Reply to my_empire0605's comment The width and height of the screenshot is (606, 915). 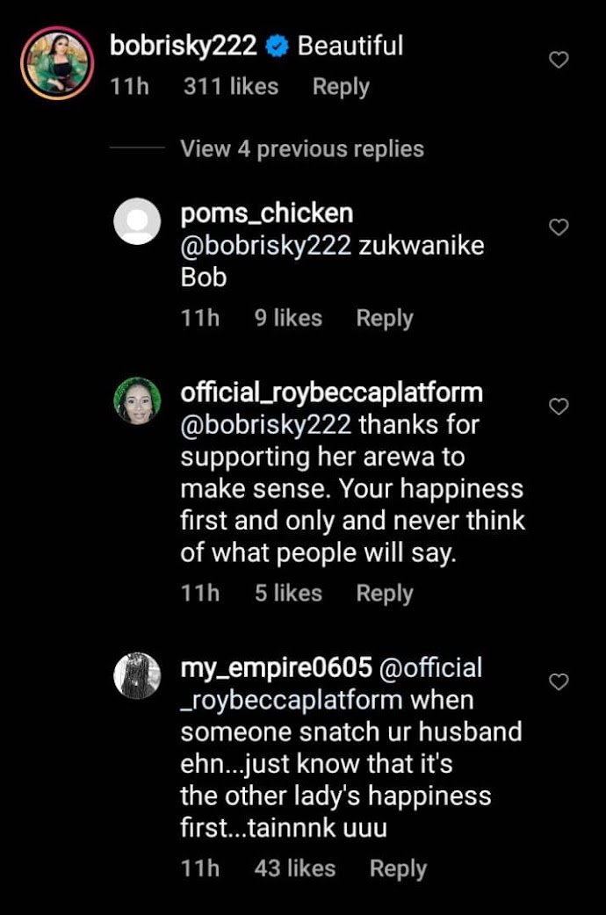pos(398,869)
